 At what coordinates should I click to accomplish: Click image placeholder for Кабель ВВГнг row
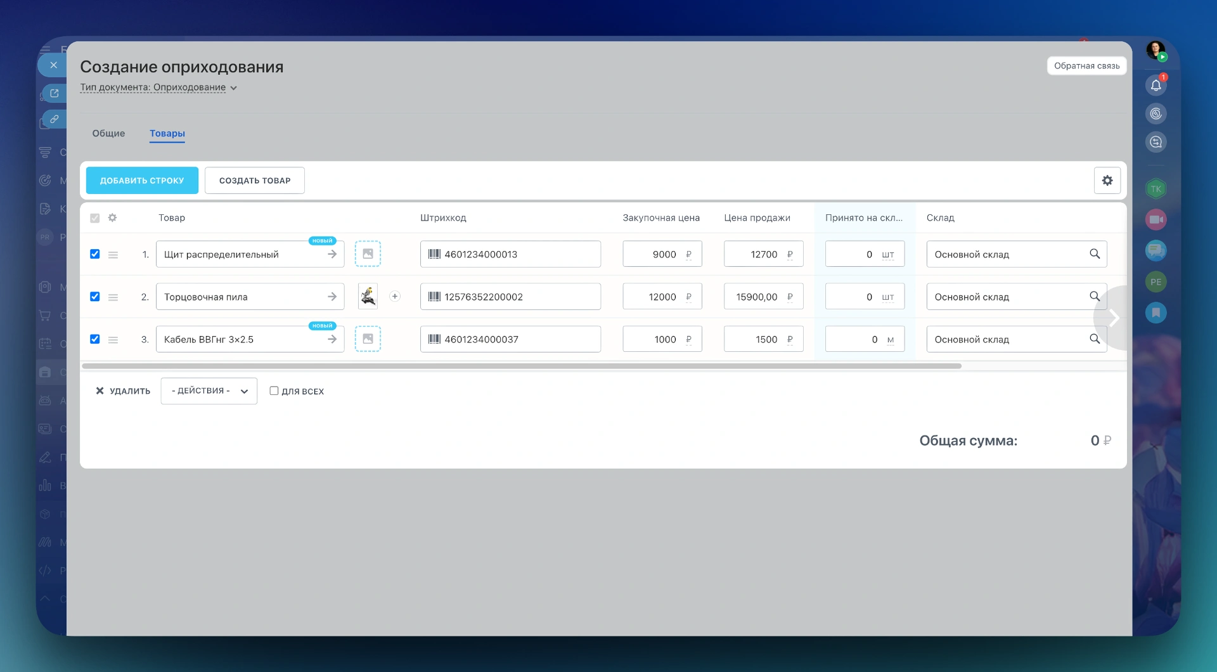tap(368, 339)
